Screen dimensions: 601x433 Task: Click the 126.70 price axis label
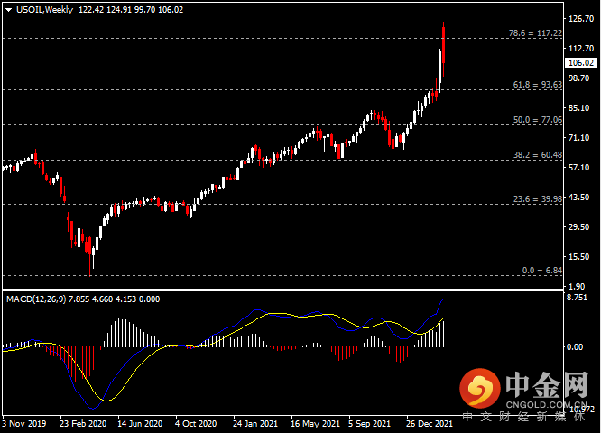click(580, 18)
